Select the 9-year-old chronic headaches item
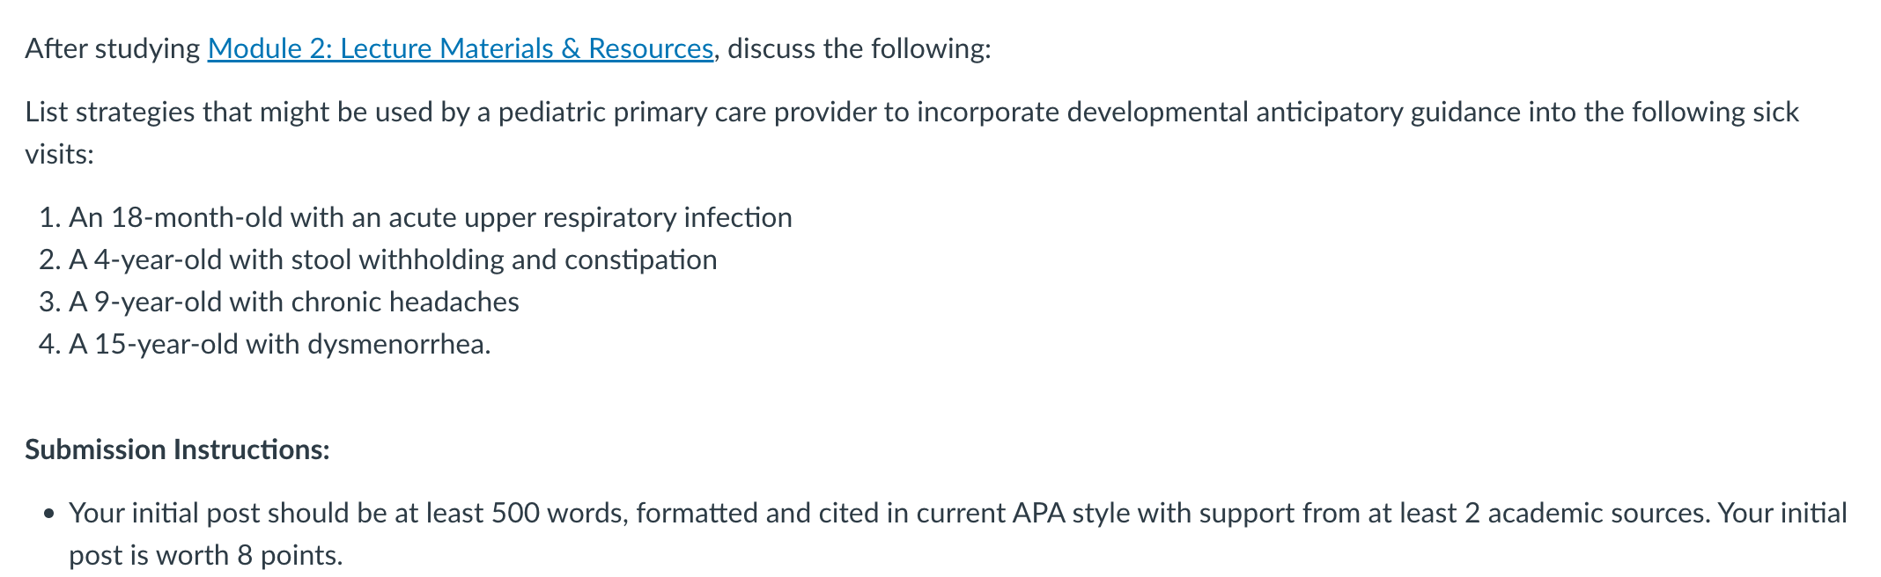The image size is (1881, 577). 294,302
